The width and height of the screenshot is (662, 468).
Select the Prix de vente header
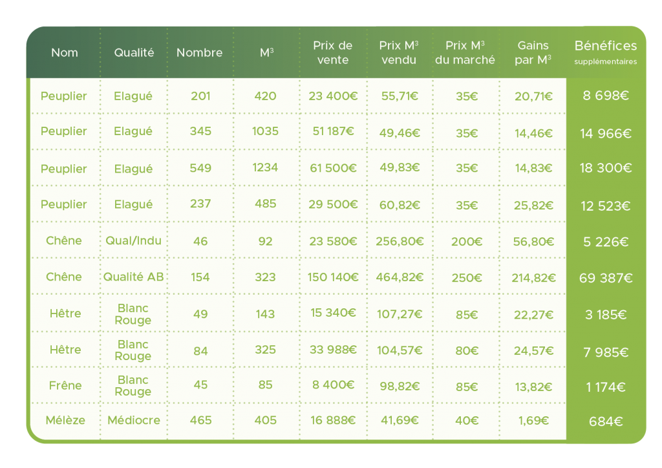[333, 53]
